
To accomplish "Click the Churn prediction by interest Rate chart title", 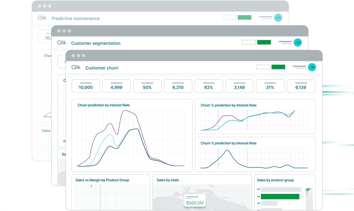I will click(104, 105).
